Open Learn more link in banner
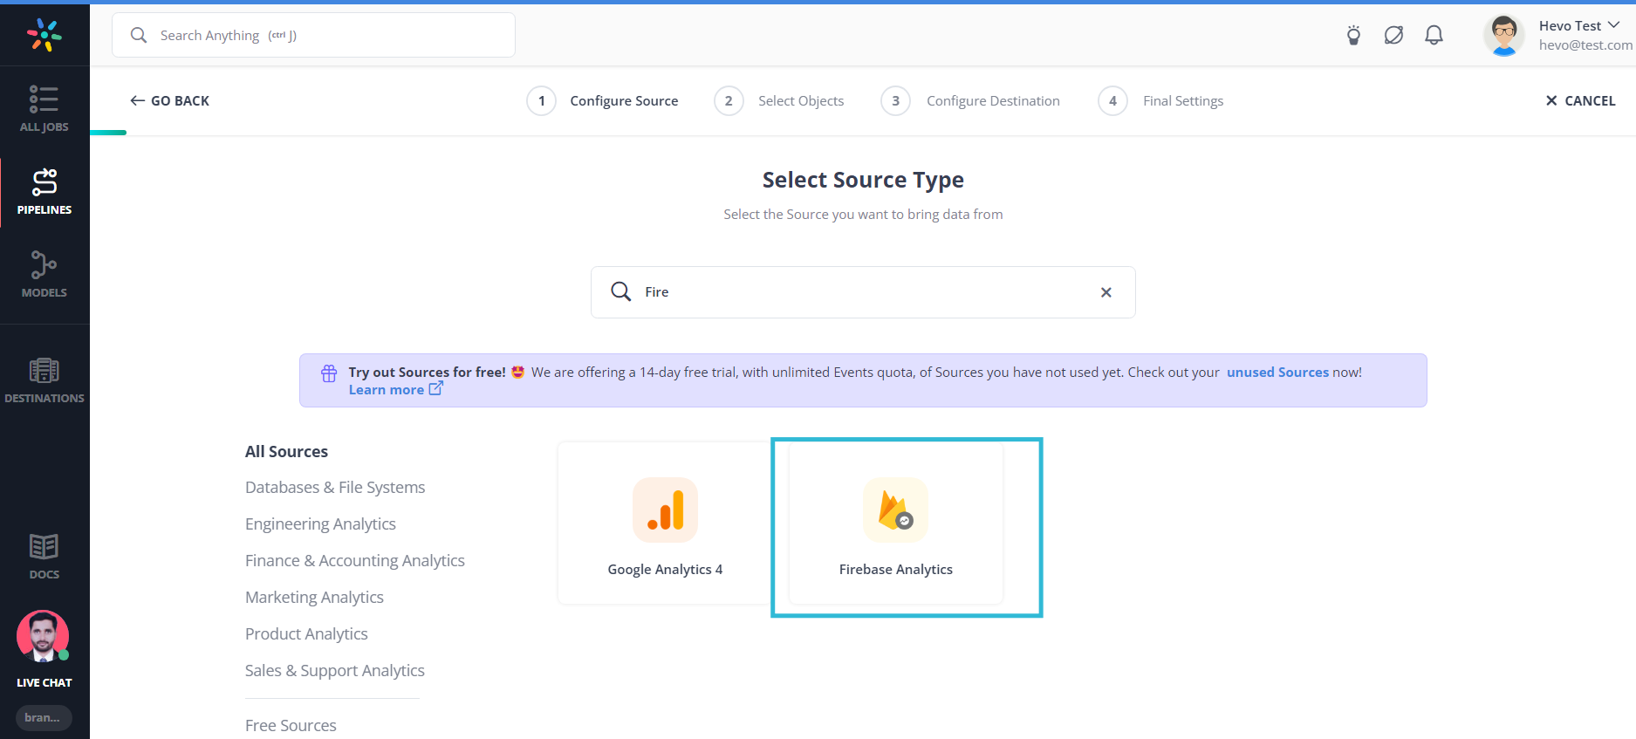 395,389
